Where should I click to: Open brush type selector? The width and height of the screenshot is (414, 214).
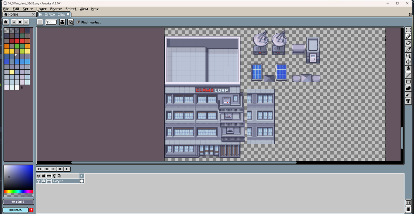[40, 22]
